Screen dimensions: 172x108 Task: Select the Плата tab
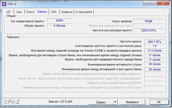(x=30, y=12)
